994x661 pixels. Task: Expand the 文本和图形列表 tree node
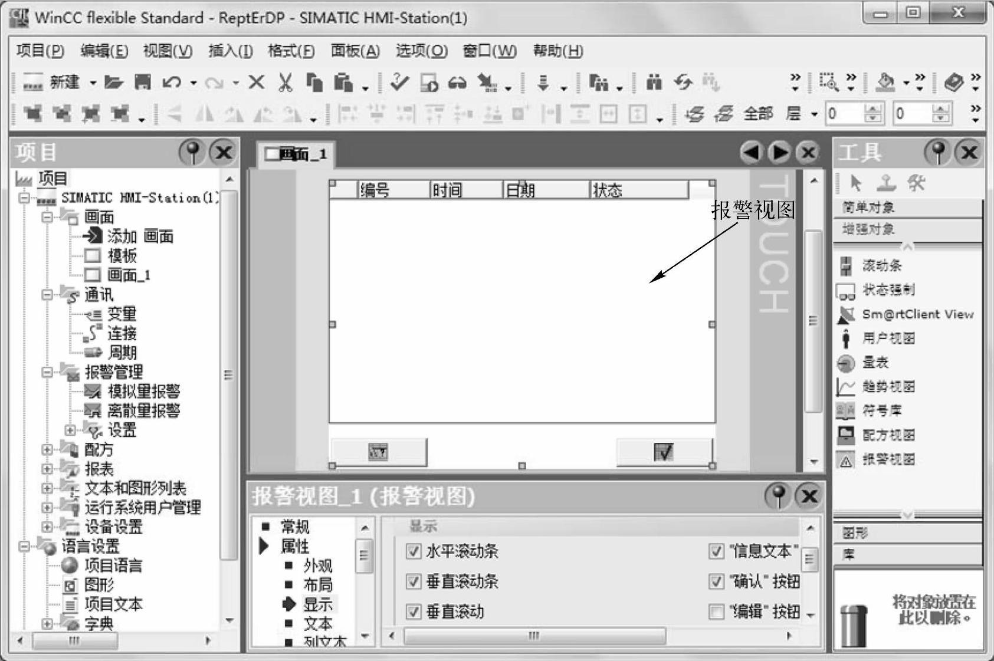(47, 488)
